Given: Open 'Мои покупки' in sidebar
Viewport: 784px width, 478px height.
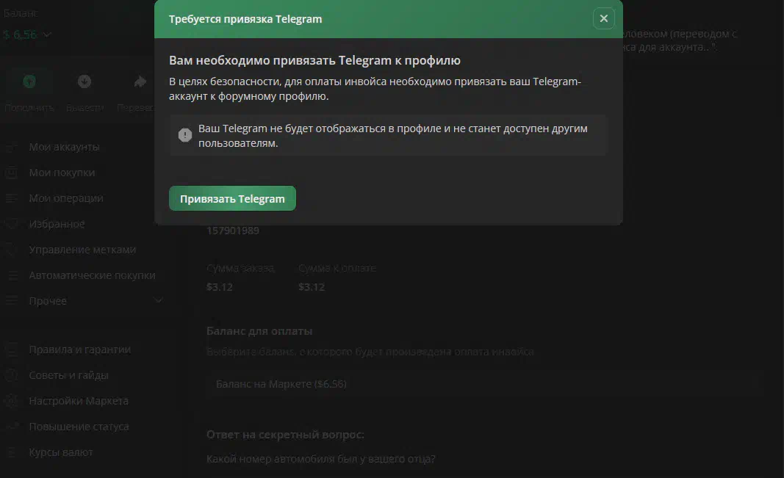Looking at the screenshot, I should coord(62,173).
